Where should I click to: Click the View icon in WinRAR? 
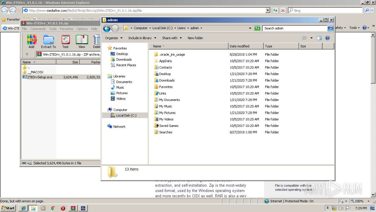click(x=82, y=42)
